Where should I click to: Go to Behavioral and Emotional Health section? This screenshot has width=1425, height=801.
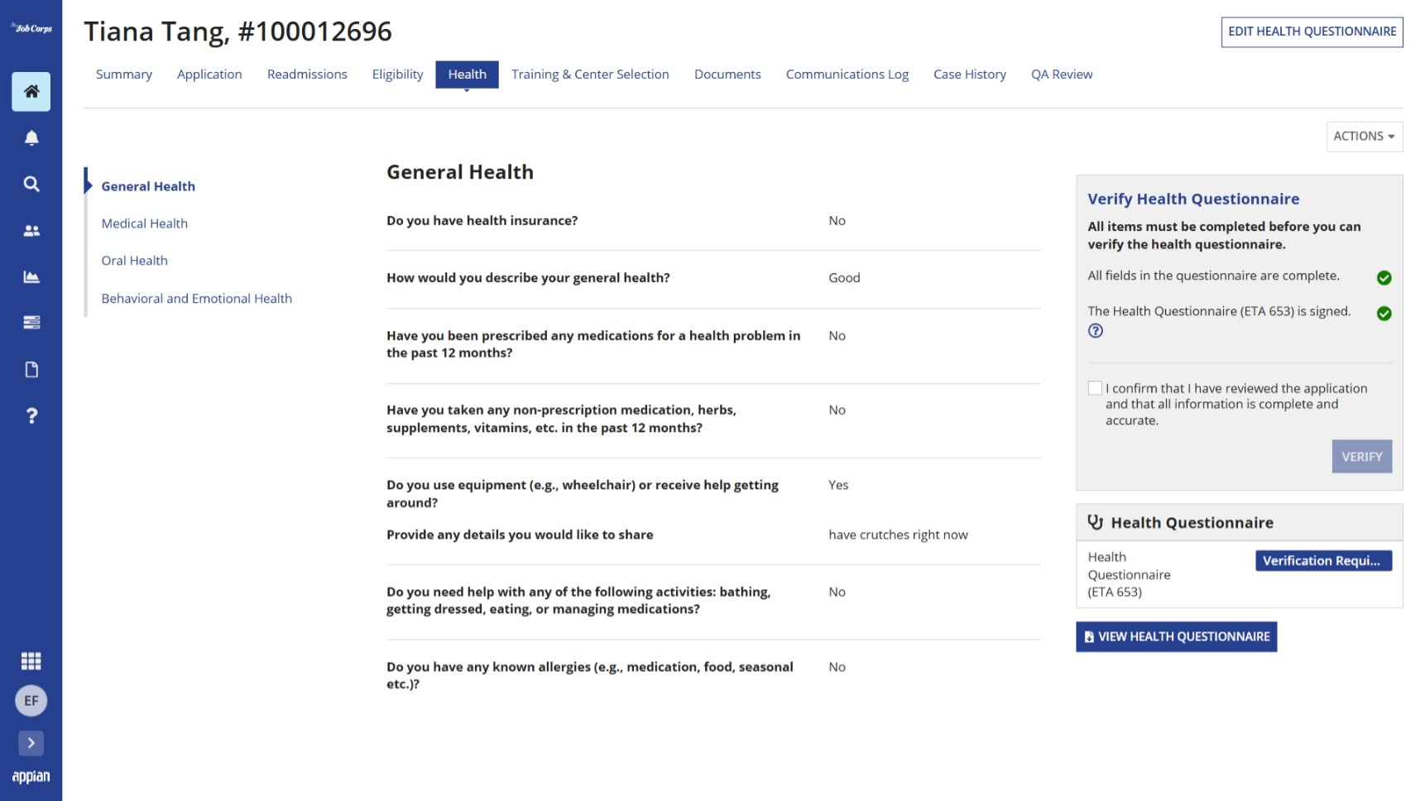[197, 299]
